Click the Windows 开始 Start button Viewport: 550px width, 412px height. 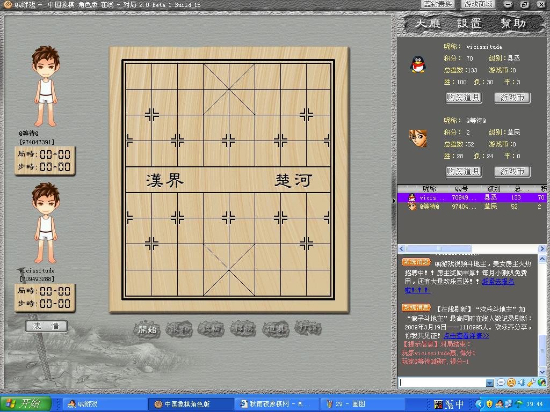(x=26, y=403)
